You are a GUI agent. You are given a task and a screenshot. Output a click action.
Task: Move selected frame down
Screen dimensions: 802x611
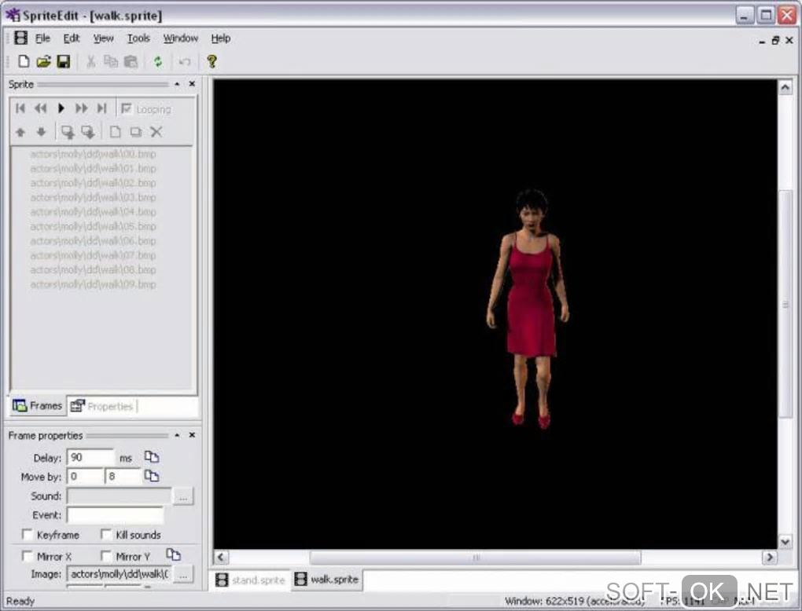[41, 132]
